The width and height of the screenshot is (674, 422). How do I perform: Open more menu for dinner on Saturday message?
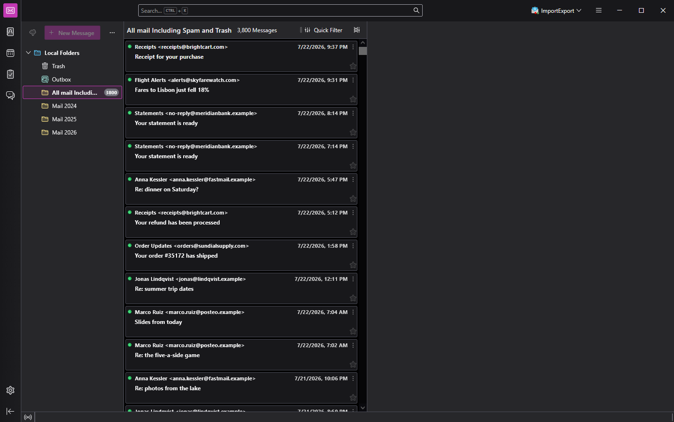pos(353,180)
